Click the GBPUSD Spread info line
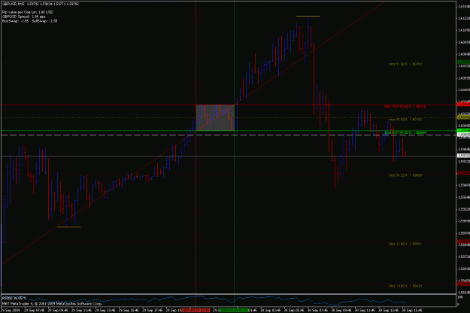 24,17
